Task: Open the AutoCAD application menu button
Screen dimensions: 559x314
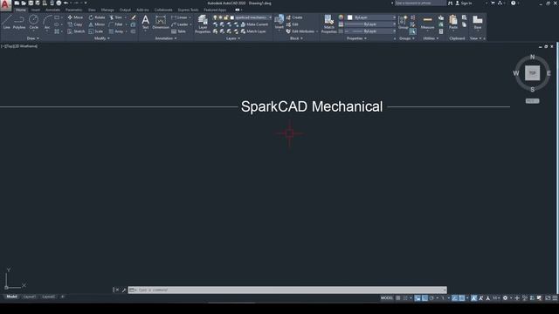Action: pos(5,5)
